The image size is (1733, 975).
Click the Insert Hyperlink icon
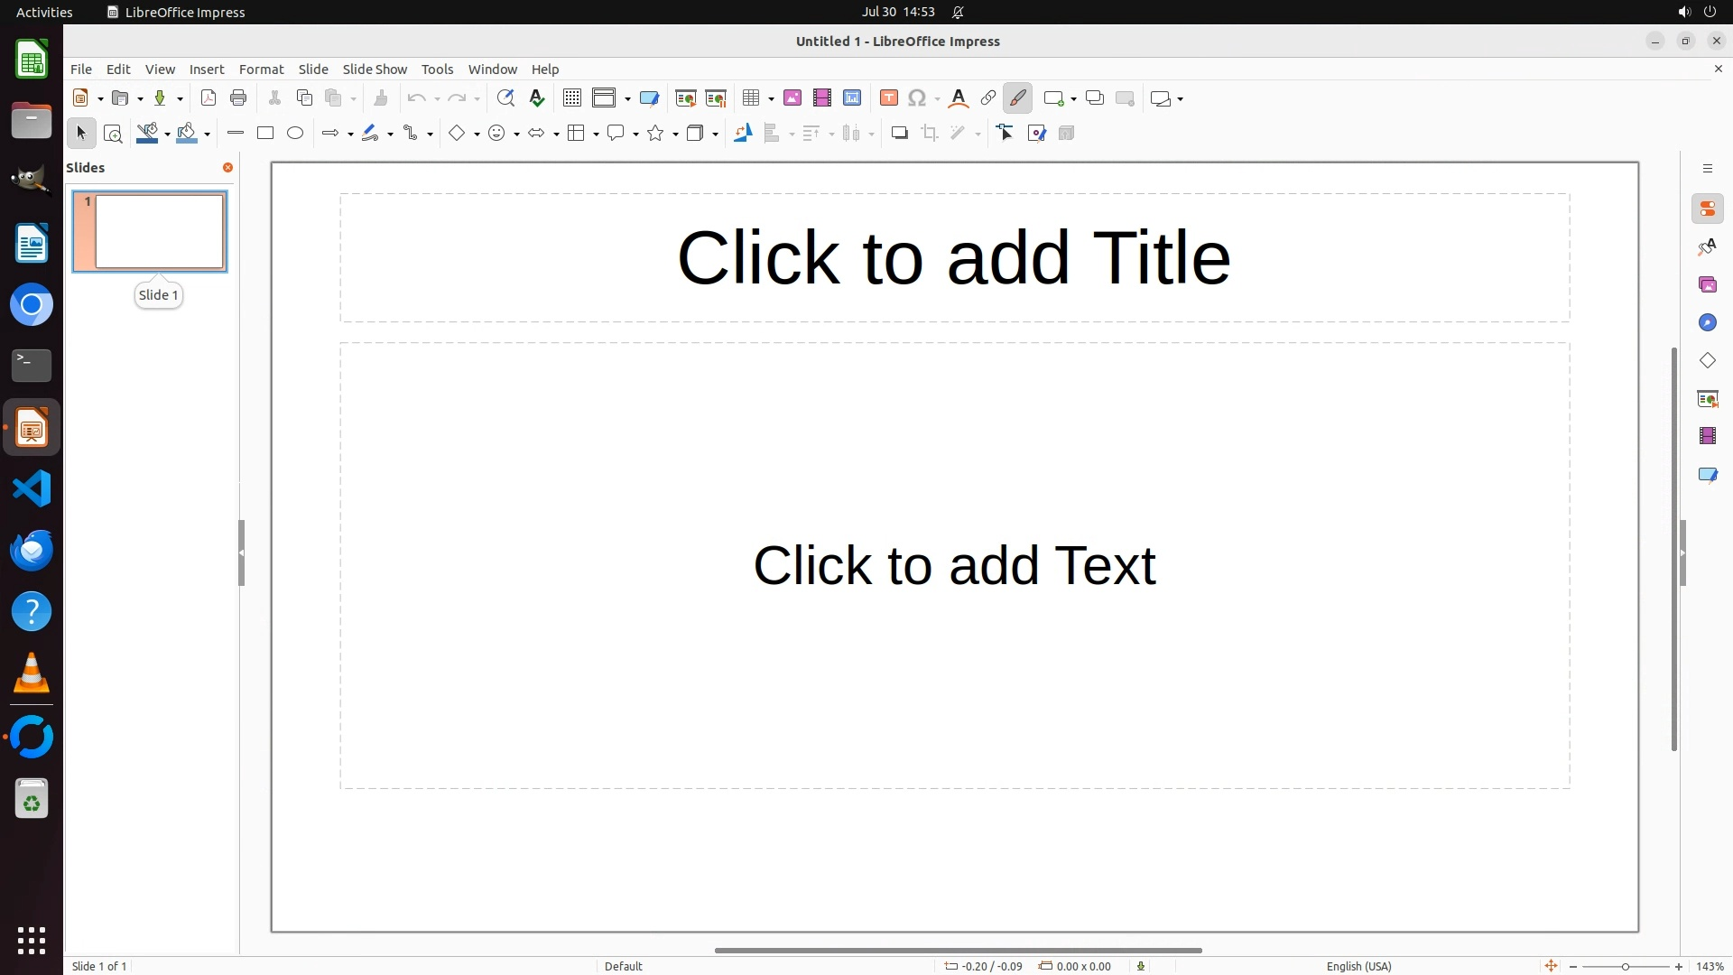click(x=988, y=98)
